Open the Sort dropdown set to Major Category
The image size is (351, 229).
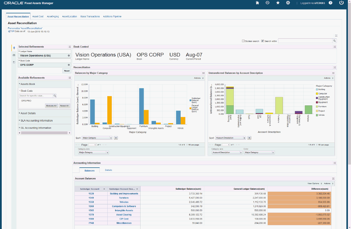pyautogui.click(x=97, y=138)
